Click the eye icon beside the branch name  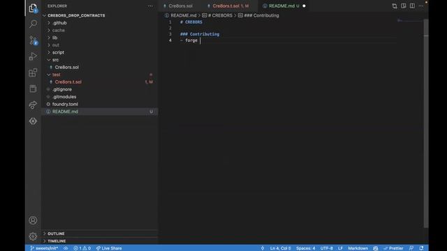click(x=66, y=248)
